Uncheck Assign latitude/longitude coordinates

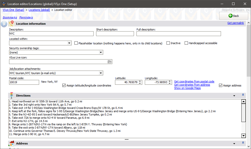(64, 85)
